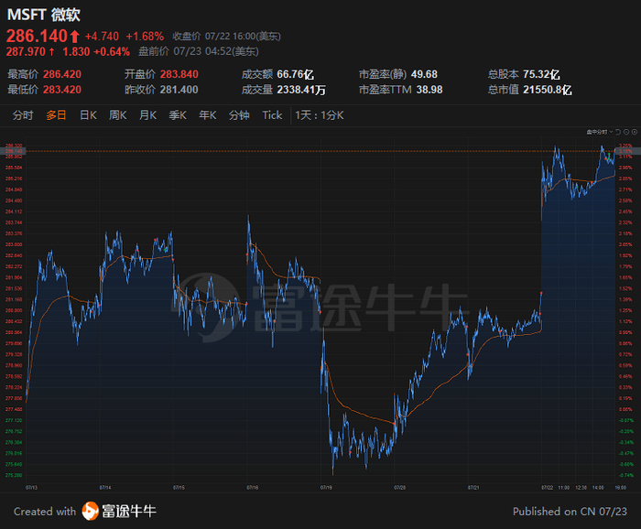Open the 周K weekly chart tab
The image size is (641, 529).
(118, 115)
